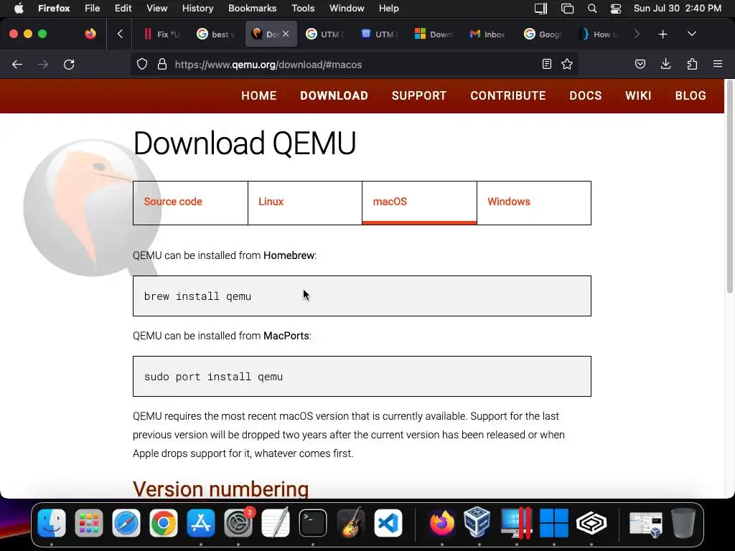Open VirtualBox from the Dock
Viewport: 735px width, 551px height.
[477, 522]
